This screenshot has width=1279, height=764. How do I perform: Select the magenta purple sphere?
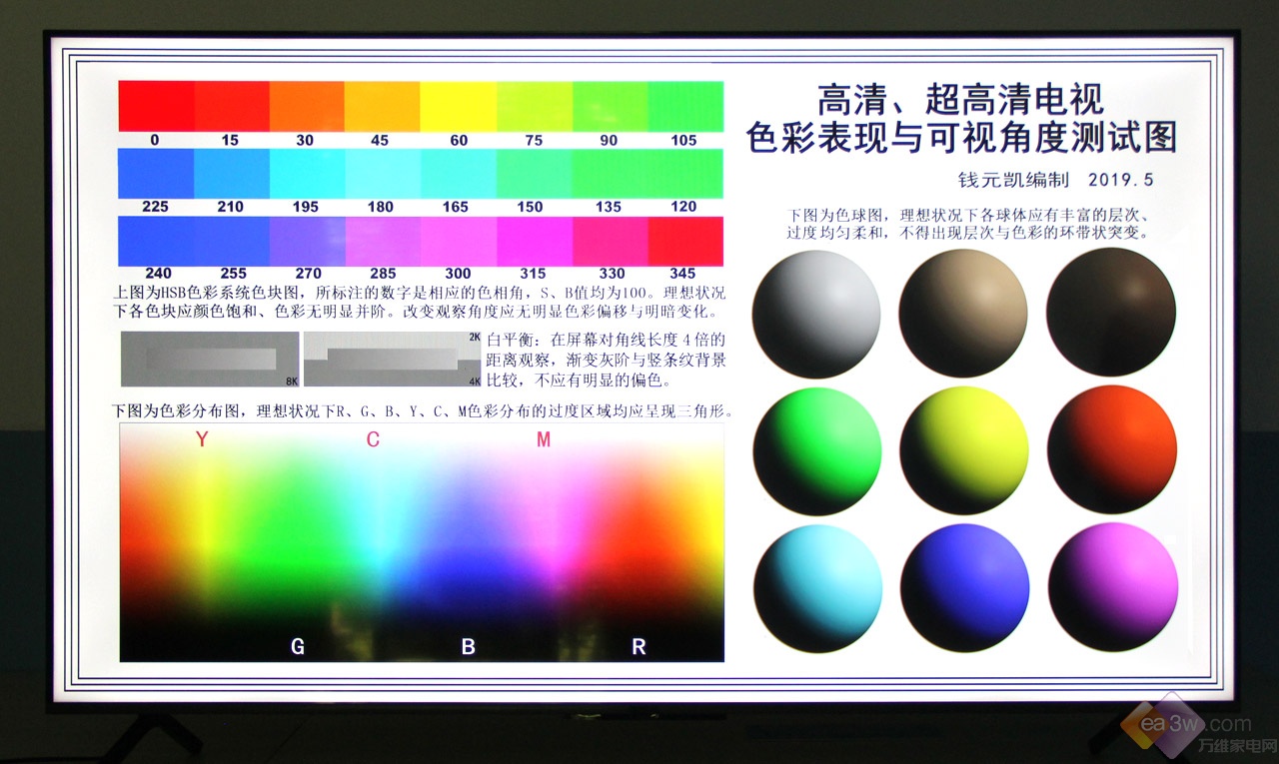coord(1113,587)
